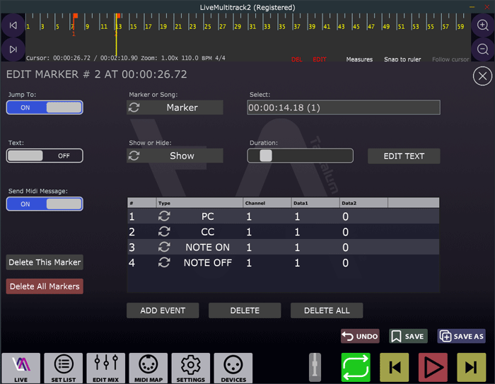This screenshot has width=495, height=384.
Task: Delete all markers
Action: click(45, 286)
